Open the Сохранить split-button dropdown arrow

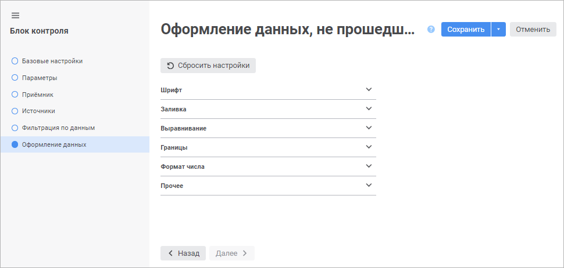498,30
